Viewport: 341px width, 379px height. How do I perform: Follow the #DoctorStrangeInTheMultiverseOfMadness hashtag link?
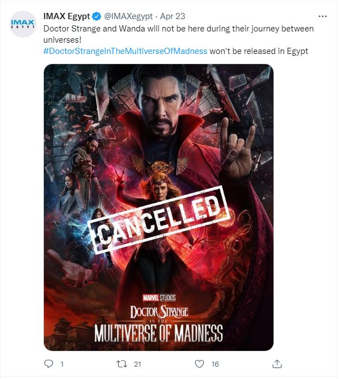(125, 51)
